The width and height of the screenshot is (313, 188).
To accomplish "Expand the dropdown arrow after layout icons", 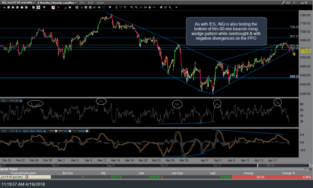I will (44, 7).
